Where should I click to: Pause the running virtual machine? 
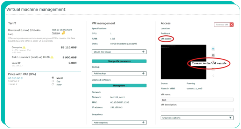click(x=213, y=49)
